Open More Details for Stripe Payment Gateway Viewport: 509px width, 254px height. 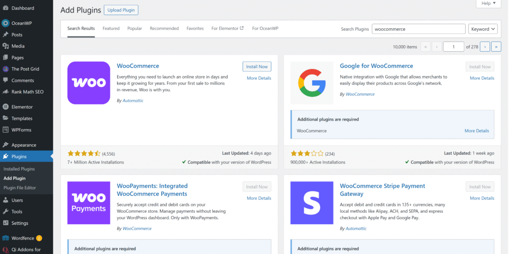pyautogui.click(x=482, y=198)
